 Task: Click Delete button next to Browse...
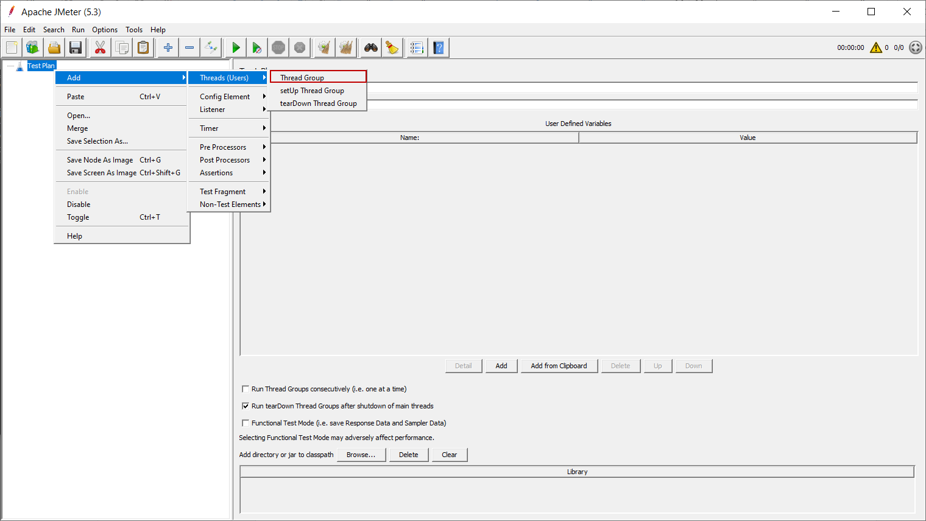click(x=409, y=455)
